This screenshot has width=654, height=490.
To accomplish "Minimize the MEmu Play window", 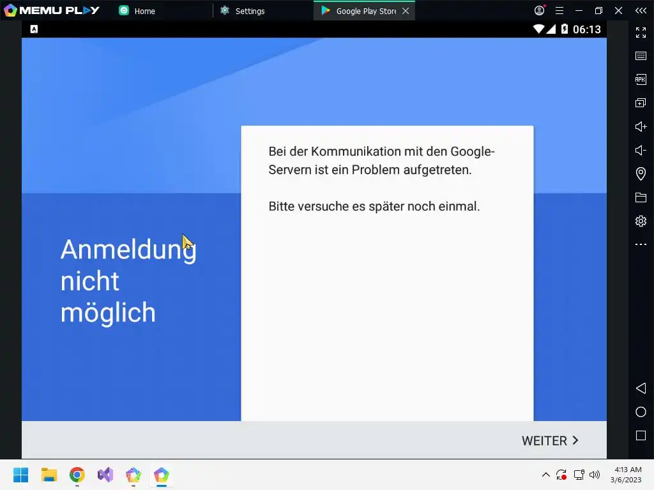I will [x=579, y=11].
